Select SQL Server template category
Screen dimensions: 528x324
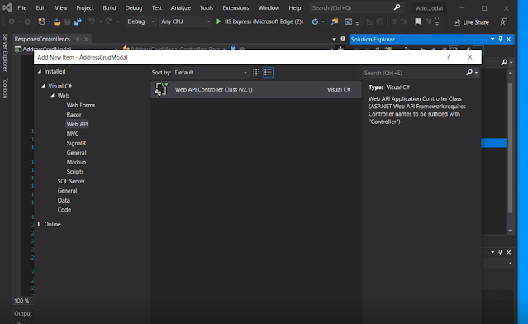[71, 181]
